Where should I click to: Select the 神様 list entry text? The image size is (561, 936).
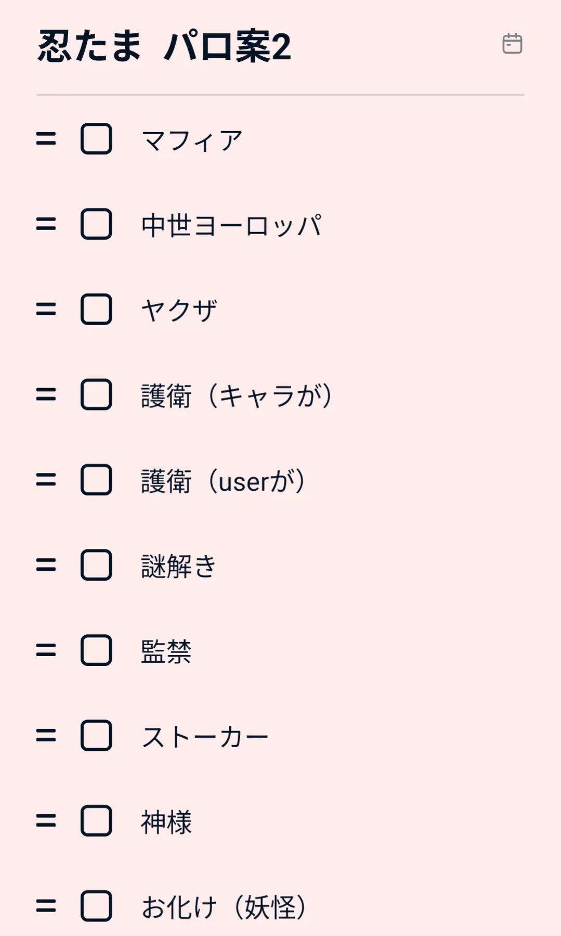pos(166,822)
